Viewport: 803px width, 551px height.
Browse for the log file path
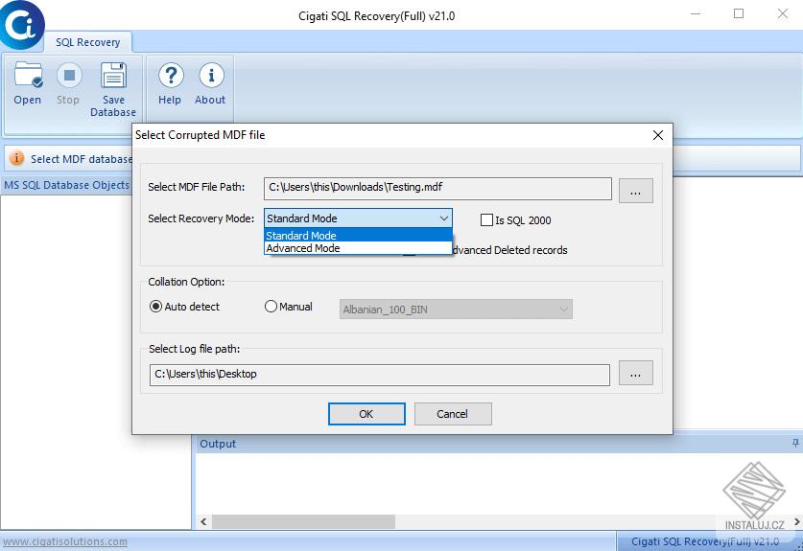tap(635, 373)
